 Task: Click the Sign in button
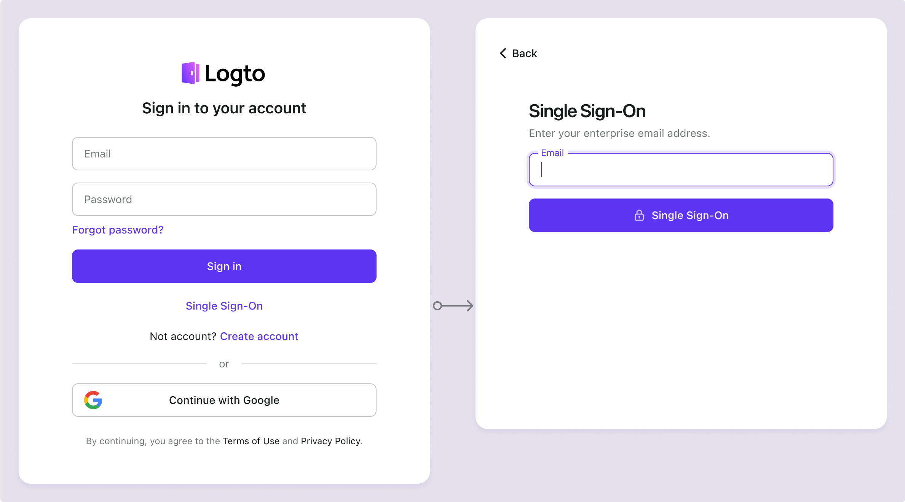[224, 266]
